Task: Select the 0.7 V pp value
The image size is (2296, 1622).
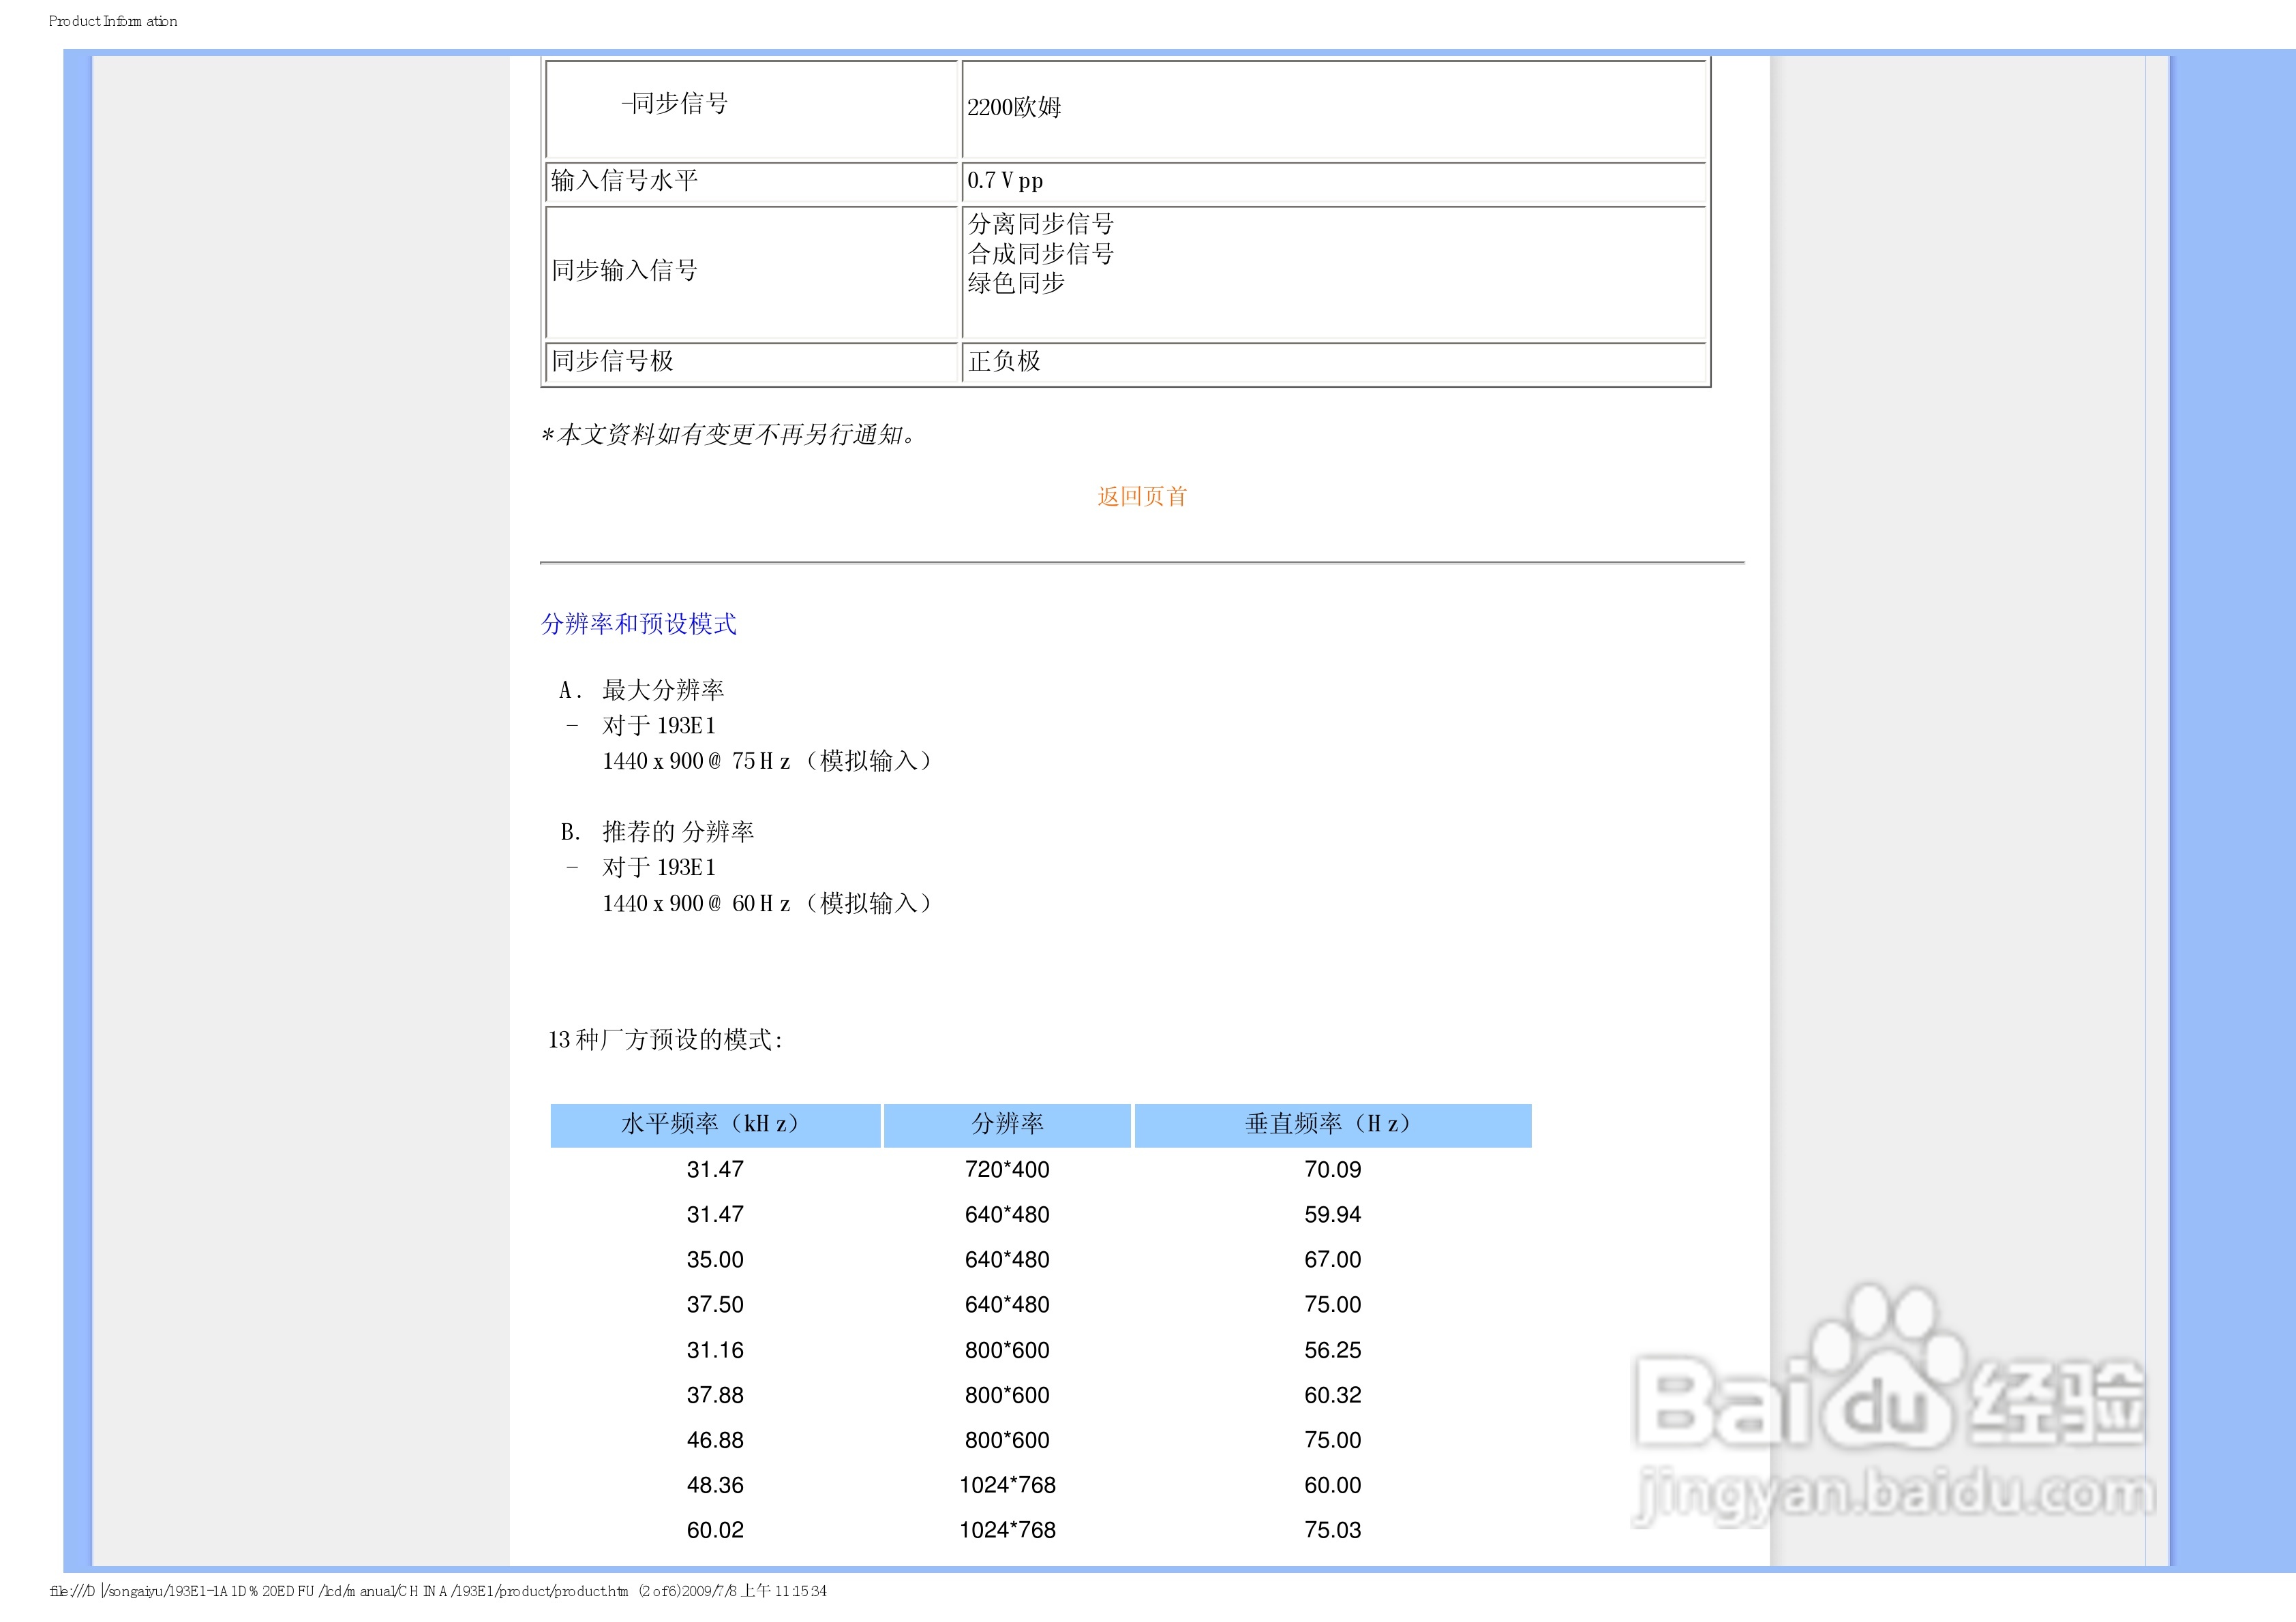Action: click(x=1004, y=181)
